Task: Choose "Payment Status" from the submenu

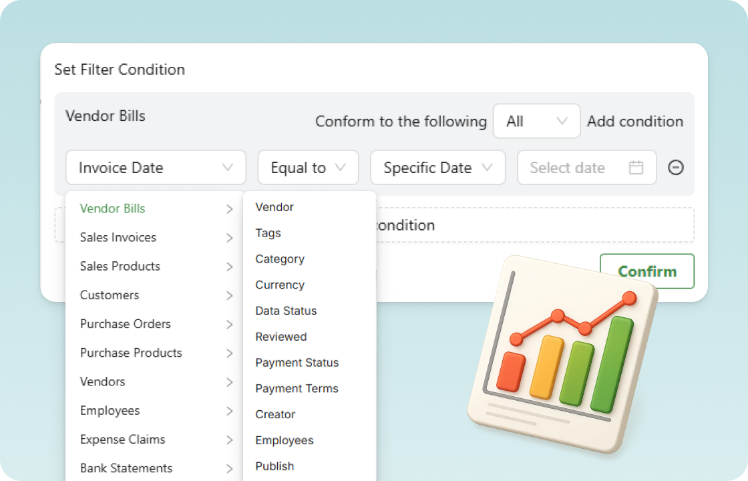Action: click(297, 363)
